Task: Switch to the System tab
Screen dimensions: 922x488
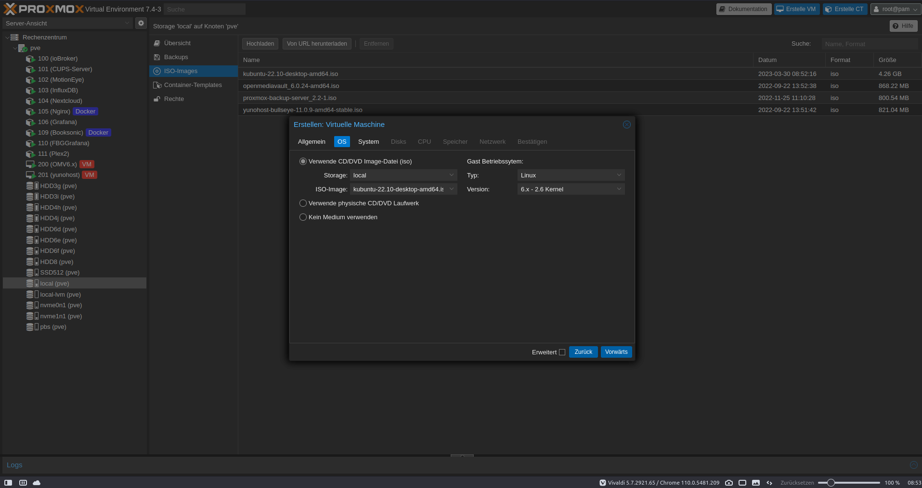Action: pyautogui.click(x=368, y=142)
